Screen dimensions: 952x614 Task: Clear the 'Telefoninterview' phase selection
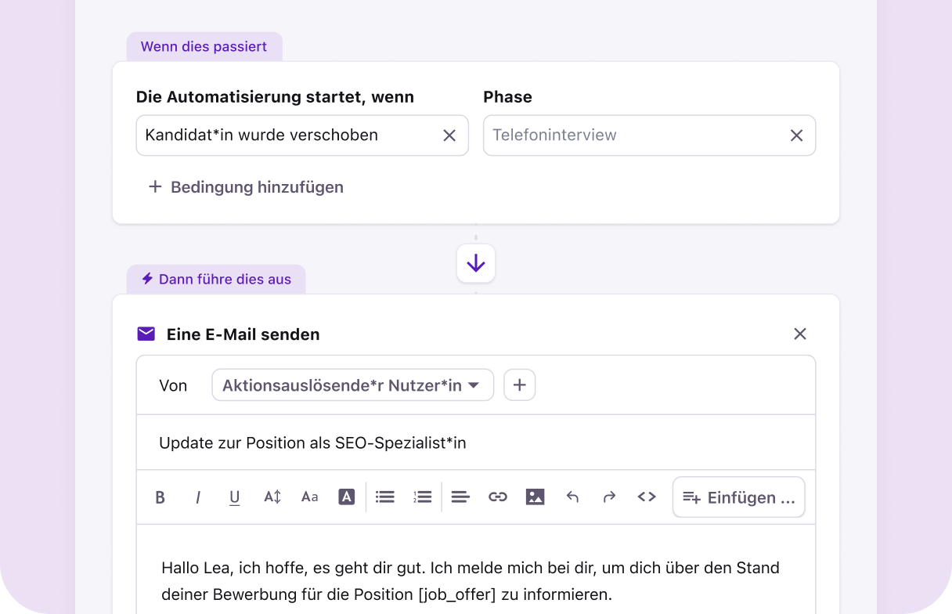(796, 135)
